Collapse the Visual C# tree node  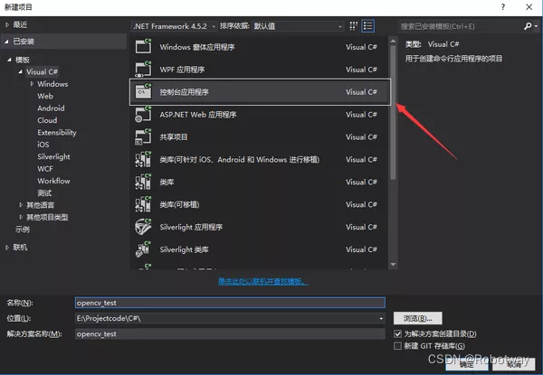[x=20, y=72]
